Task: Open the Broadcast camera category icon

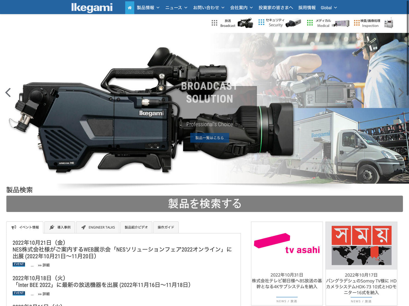Action: pos(245,23)
